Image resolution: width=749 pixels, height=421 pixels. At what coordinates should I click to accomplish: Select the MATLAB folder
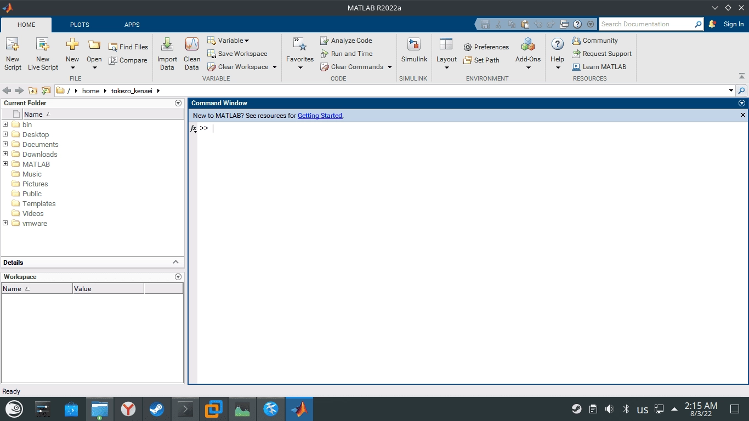click(36, 164)
